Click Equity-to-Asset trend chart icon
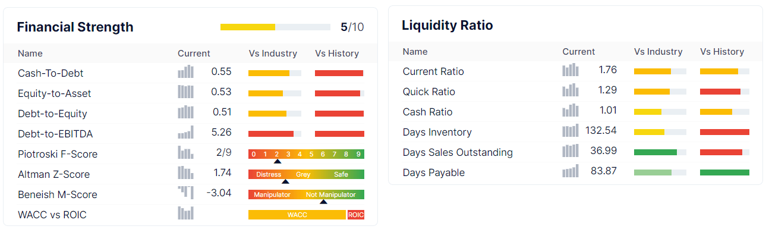This screenshot has width=769, height=229. (x=185, y=92)
